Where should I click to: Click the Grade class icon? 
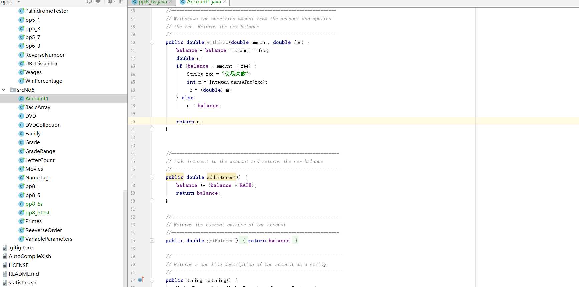(x=21, y=142)
